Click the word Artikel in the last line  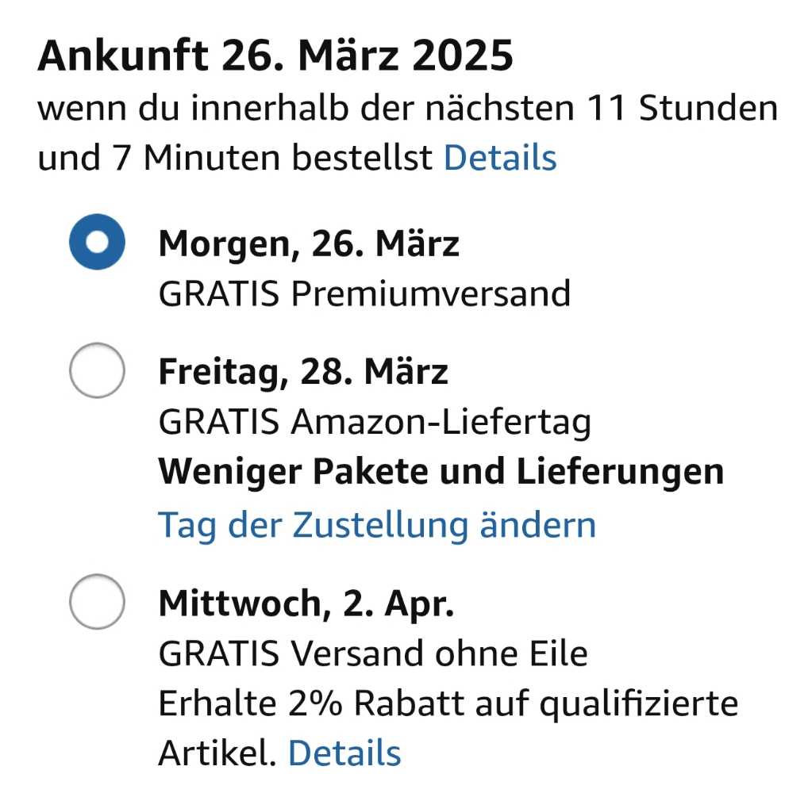(x=217, y=752)
